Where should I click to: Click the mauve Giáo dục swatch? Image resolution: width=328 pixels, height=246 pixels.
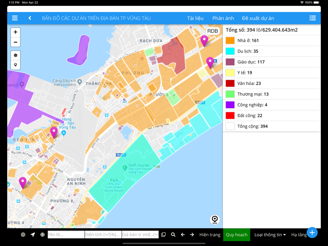(x=230, y=62)
